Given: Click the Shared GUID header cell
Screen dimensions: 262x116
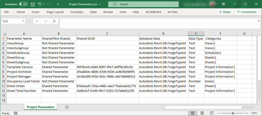Looking at the screenshot, I should click(107, 39).
